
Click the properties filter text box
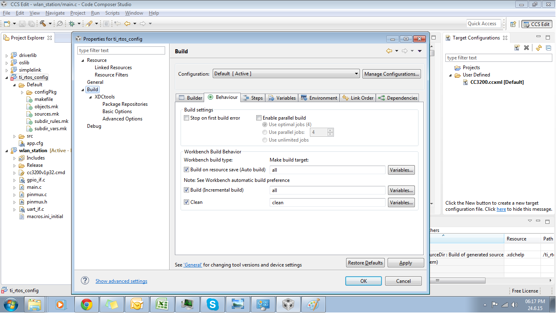121,50
